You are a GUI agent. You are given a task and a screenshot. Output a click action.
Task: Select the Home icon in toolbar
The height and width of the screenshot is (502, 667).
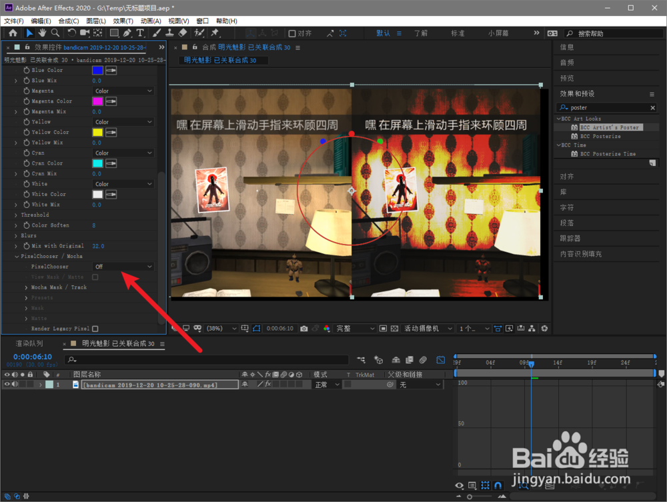[13, 33]
